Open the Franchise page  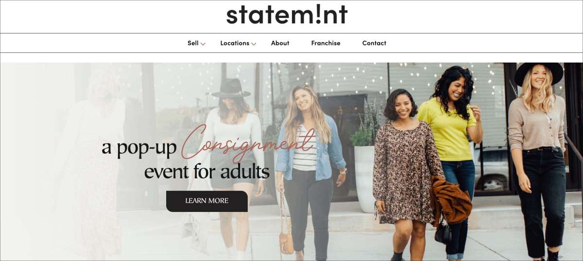point(326,43)
